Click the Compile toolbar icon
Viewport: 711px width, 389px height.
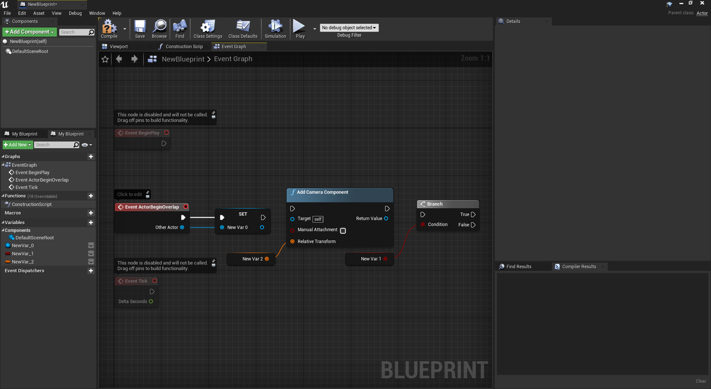(109, 29)
